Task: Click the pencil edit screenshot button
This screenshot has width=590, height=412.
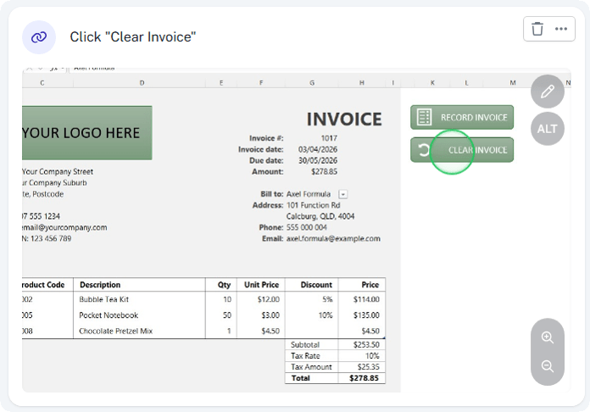Action: tap(547, 92)
